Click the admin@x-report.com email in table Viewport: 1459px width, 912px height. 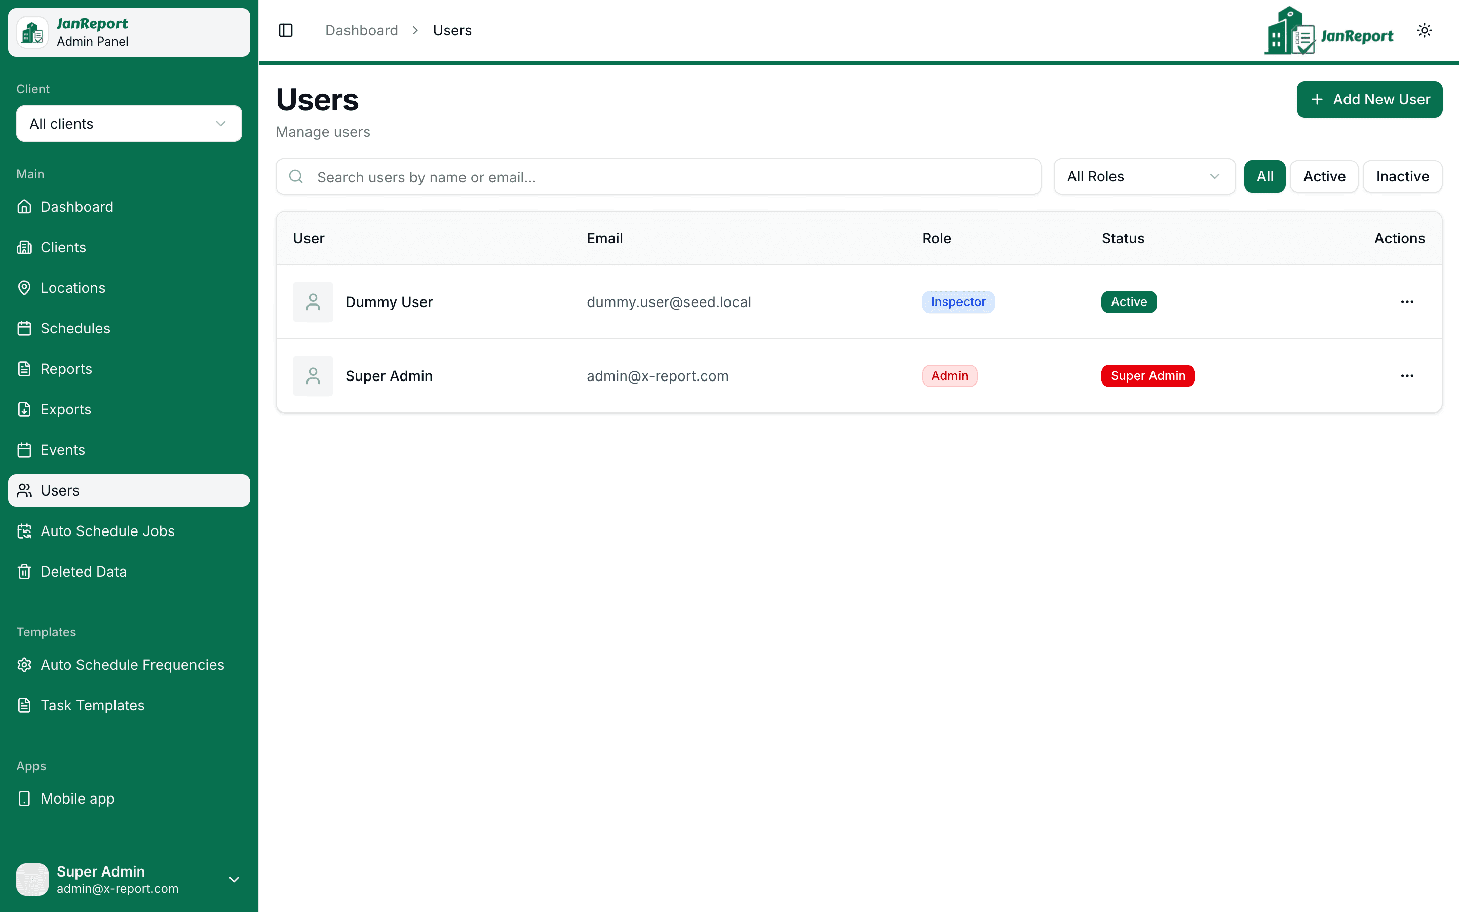[658, 376]
